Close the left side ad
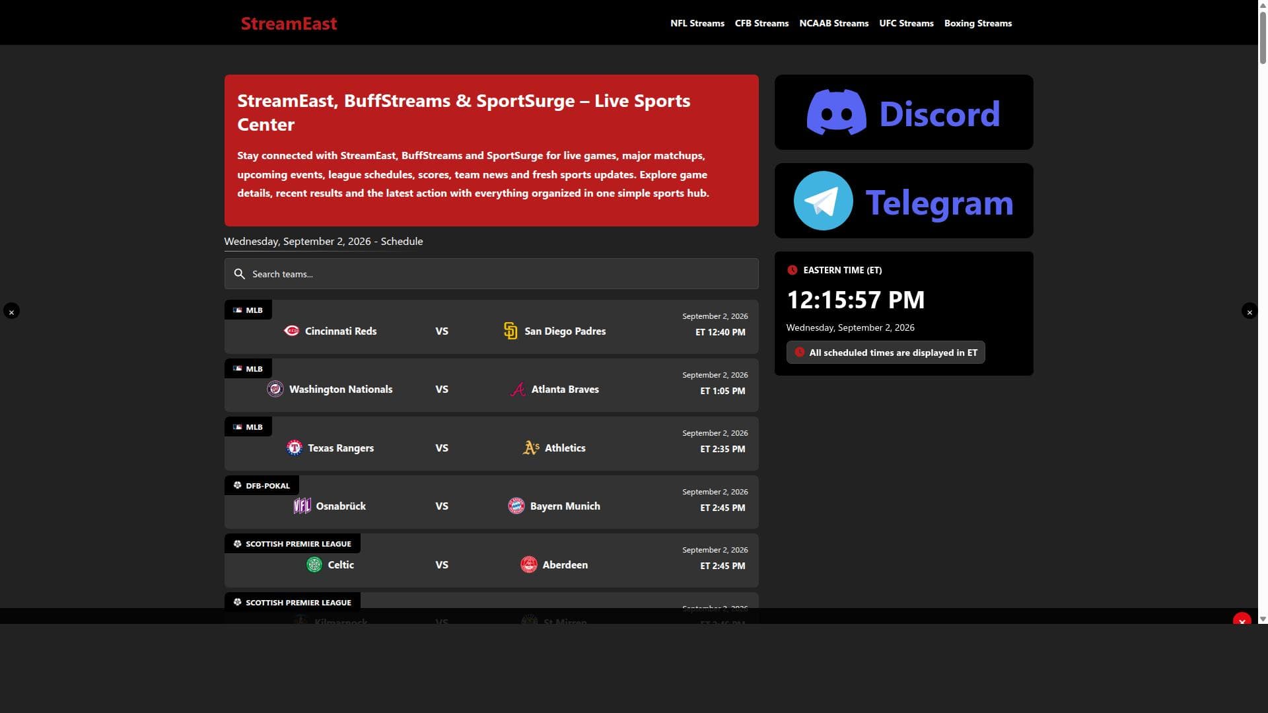1268x713 pixels. (x=11, y=311)
